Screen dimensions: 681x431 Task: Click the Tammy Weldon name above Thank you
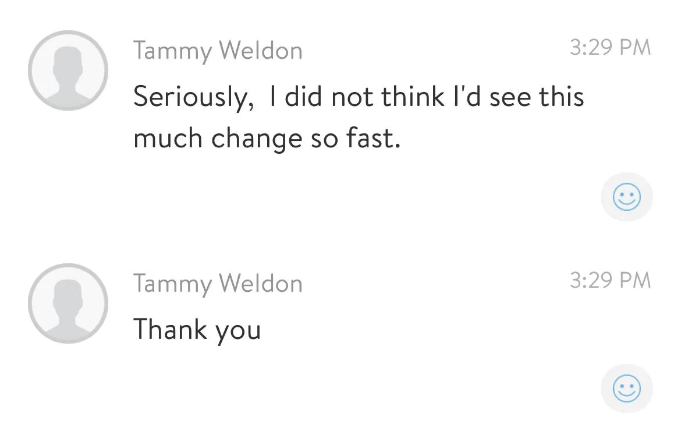point(218,284)
